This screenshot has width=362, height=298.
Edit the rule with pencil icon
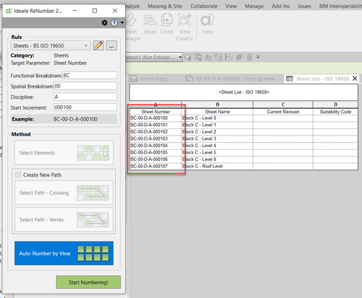[x=99, y=46]
